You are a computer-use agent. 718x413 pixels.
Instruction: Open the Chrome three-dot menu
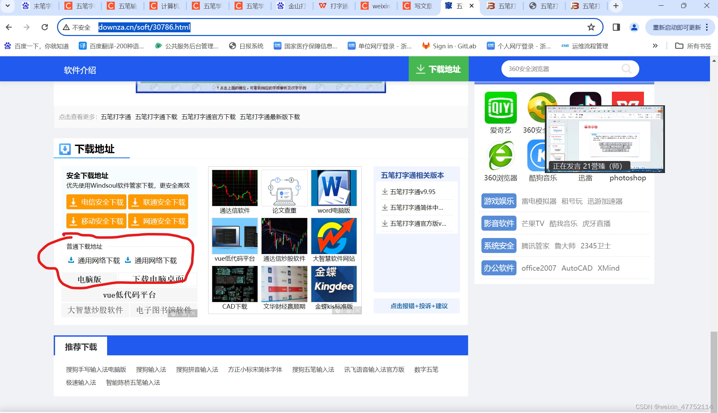point(707,27)
